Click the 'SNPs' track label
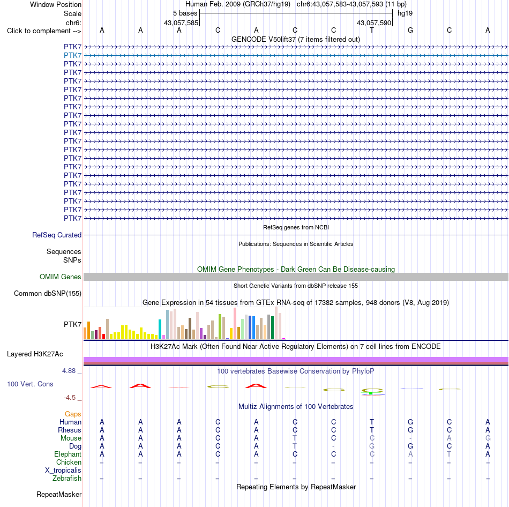509x507 pixels. [x=72, y=260]
